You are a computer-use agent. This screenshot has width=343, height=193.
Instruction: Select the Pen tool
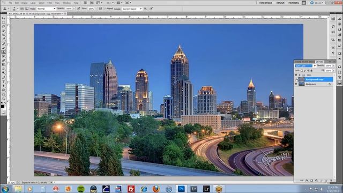pos(4,78)
